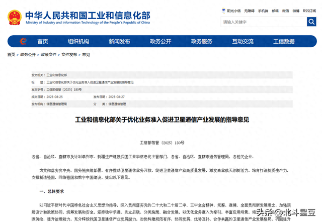Click 文件发布 in the breadcrumb
This screenshot has width=322, height=223.
[69, 55]
